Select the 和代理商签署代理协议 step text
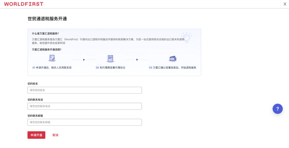The width and height of the screenshot is (289, 148). click(112, 67)
